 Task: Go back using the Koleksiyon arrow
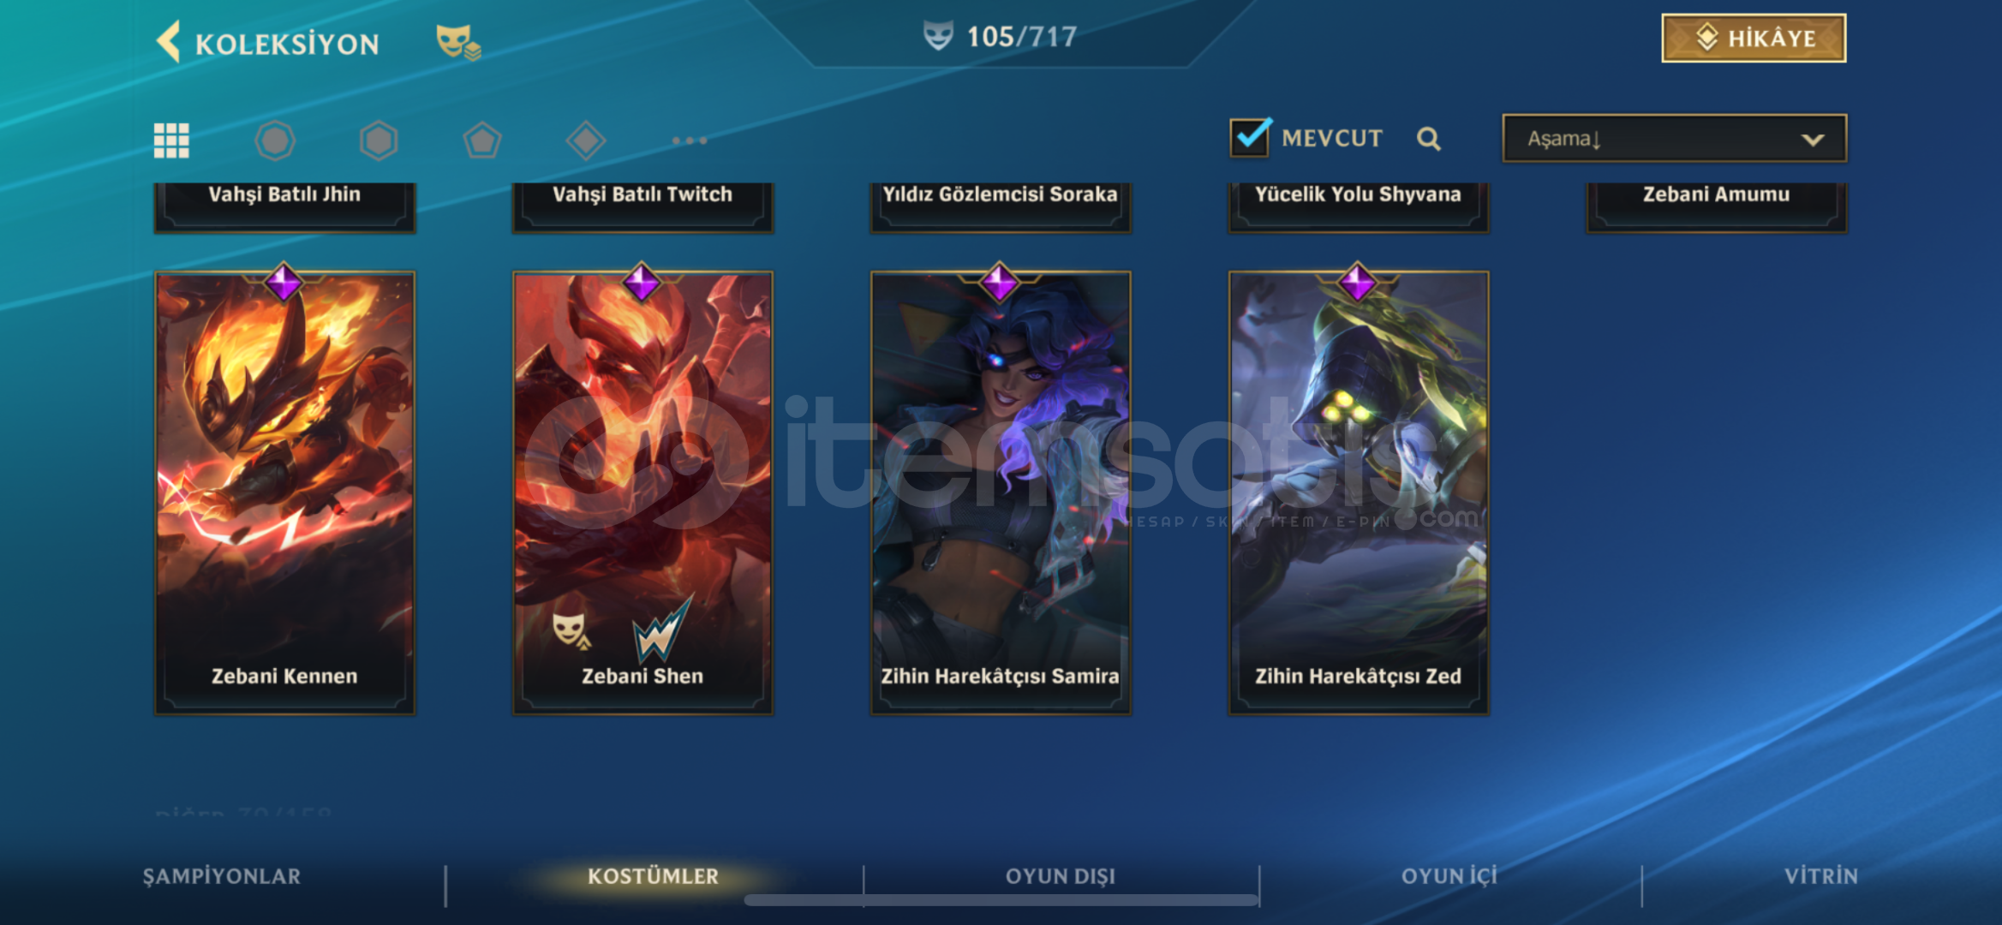point(169,41)
